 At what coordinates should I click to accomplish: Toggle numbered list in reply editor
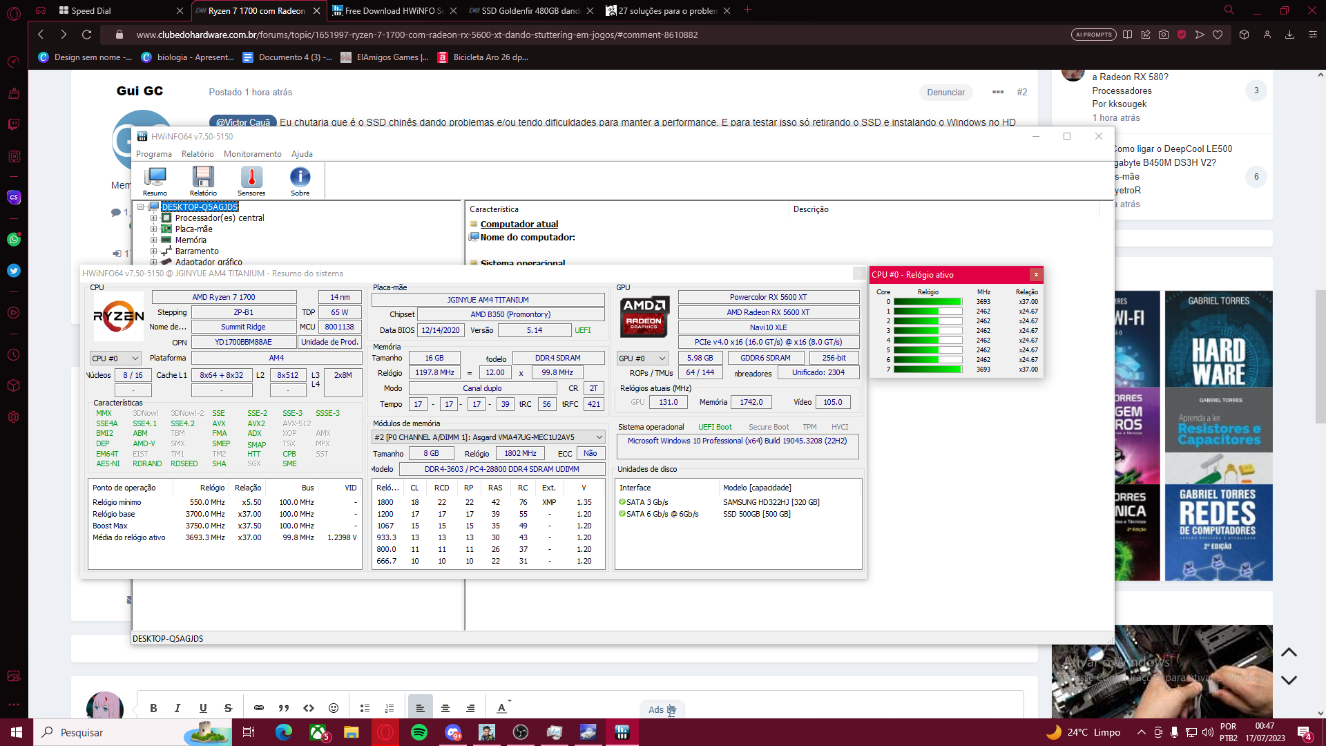click(x=390, y=708)
